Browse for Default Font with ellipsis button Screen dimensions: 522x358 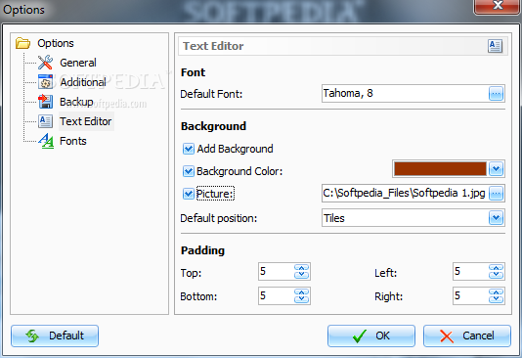(x=496, y=94)
